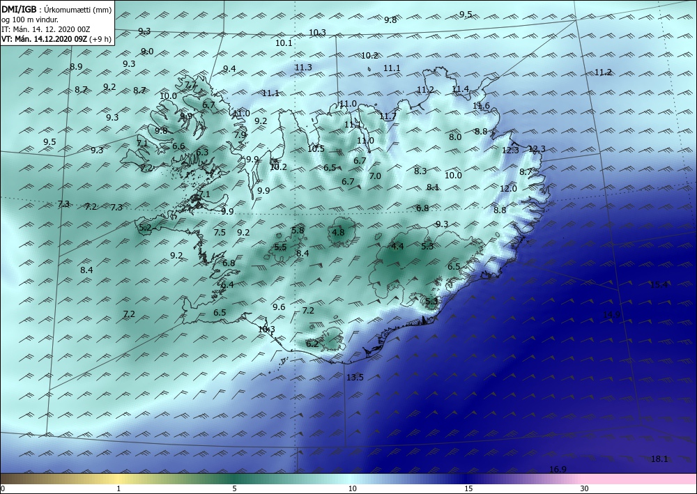
Task: Click the 14.9 value in the dark blue area
Action: [x=612, y=314]
